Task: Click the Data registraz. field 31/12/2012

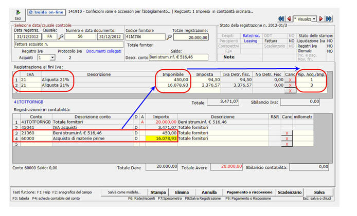Action: [x=28, y=36]
